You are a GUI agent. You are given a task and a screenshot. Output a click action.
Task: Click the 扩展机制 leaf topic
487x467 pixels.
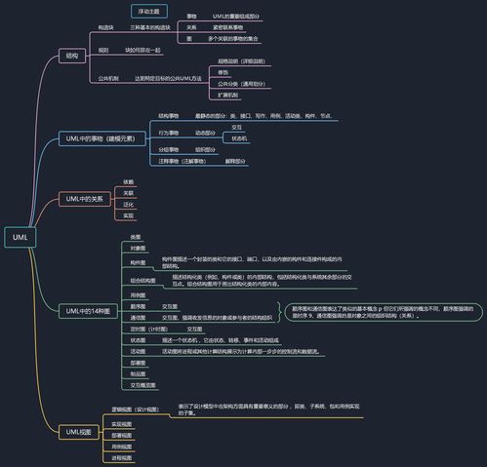coord(227,96)
